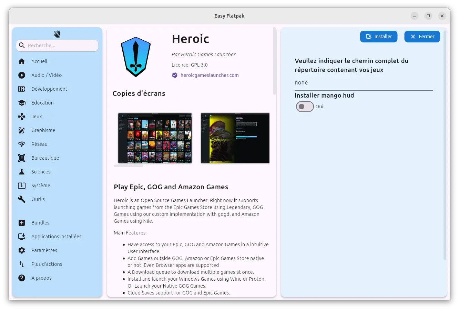Screen dimensions: 459x310
Task: Click the 'Copies d'écrans' heading
Action: coord(139,93)
